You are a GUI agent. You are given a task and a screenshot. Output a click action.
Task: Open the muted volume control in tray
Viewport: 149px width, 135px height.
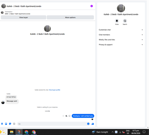pyautogui.click(x=123, y=132)
